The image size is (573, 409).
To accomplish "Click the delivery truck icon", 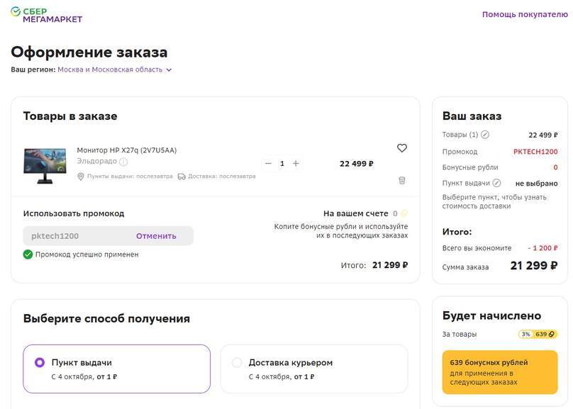I will tap(182, 177).
